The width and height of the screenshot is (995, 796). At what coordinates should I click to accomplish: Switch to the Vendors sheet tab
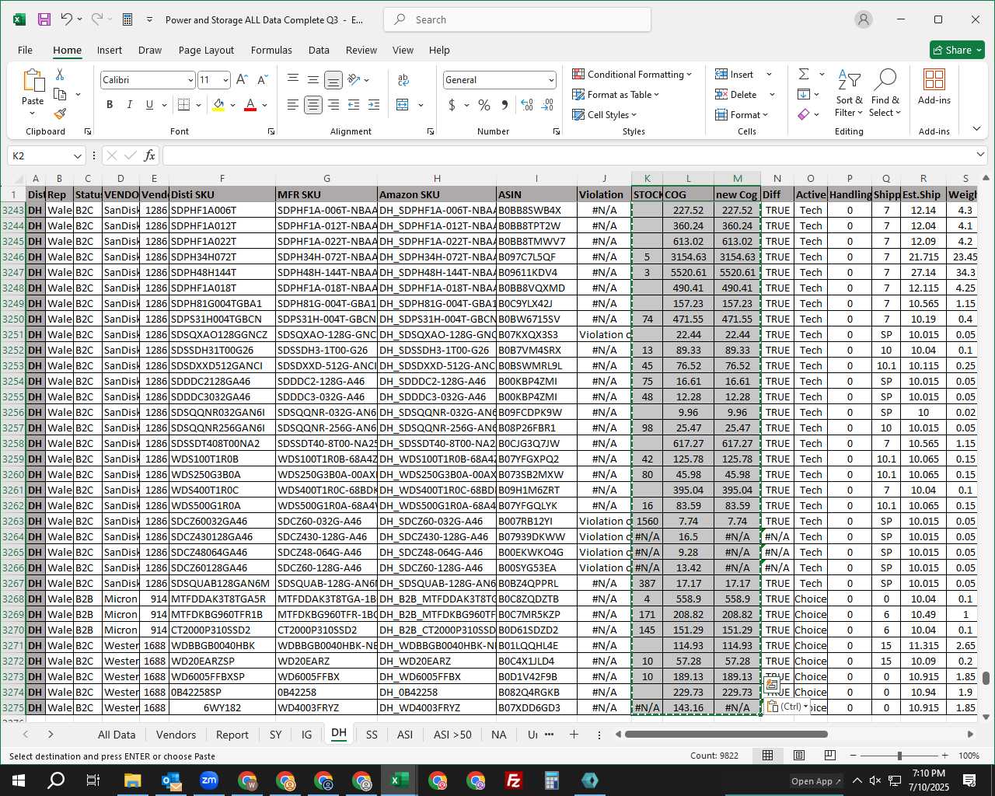point(176,734)
